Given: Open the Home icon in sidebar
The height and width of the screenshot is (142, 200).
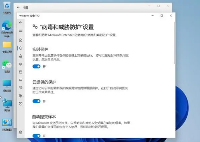Looking at the screenshot, I should [21, 40].
